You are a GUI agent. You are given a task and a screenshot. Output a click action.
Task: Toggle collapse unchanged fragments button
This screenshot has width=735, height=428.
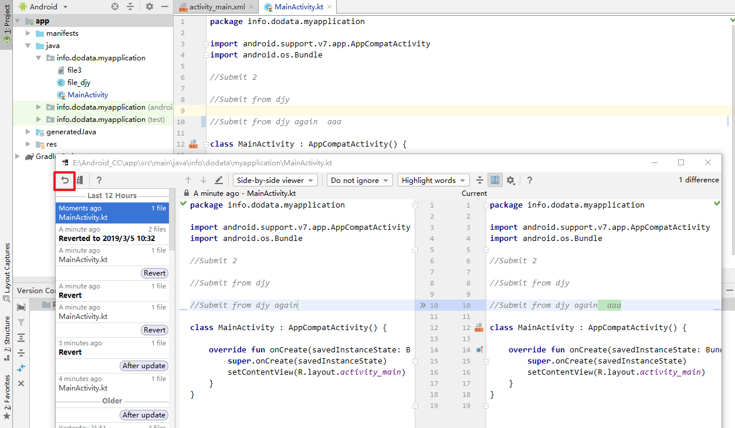click(480, 181)
